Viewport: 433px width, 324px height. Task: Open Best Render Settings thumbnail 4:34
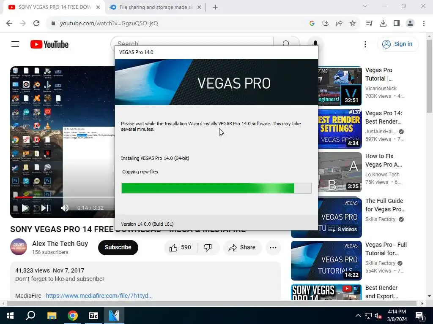point(340,129)
